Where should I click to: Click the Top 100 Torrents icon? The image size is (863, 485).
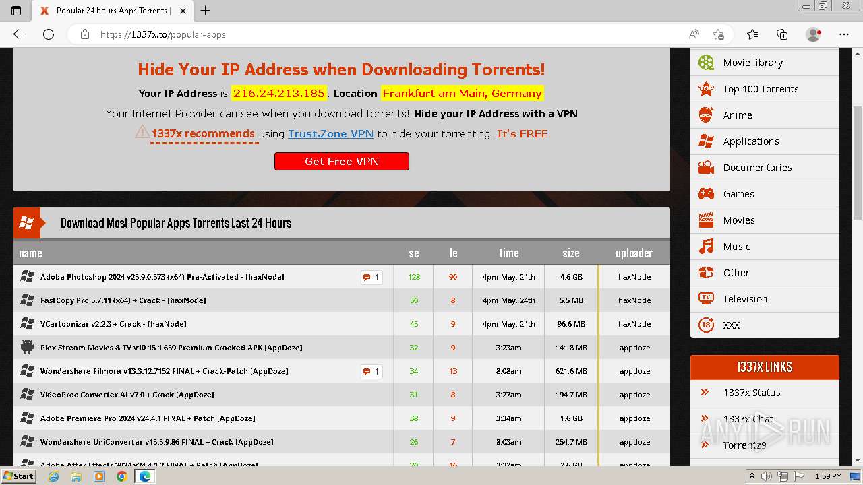tap(706, 89)
